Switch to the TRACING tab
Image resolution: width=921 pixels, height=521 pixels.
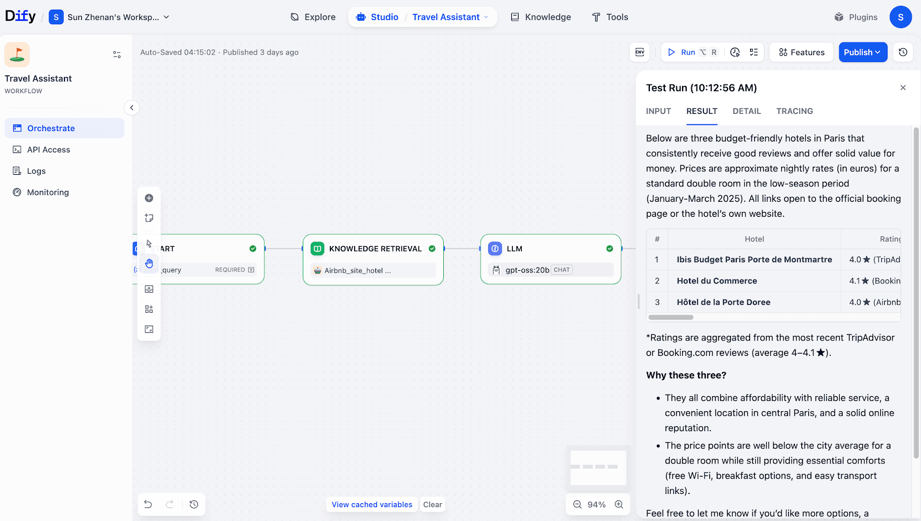click(794, 111)
